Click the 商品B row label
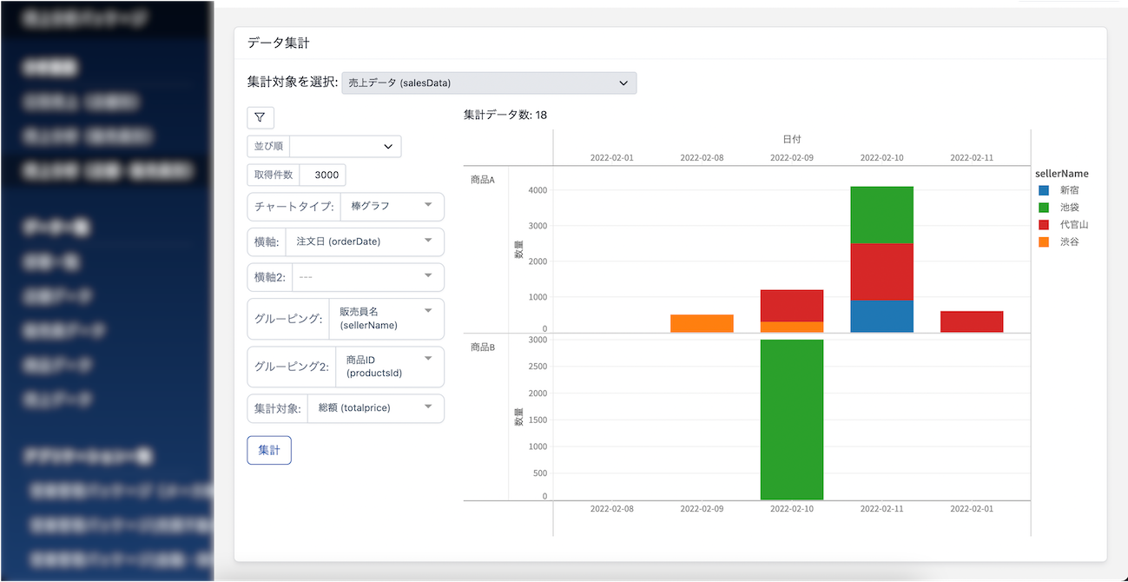 (483, 347)
